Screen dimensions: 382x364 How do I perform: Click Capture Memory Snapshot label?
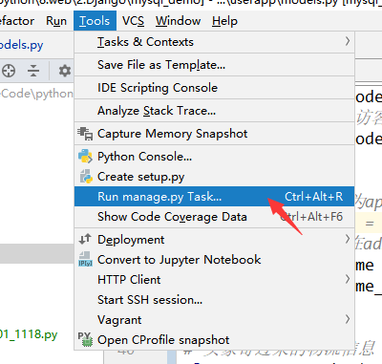pos(172,134)
